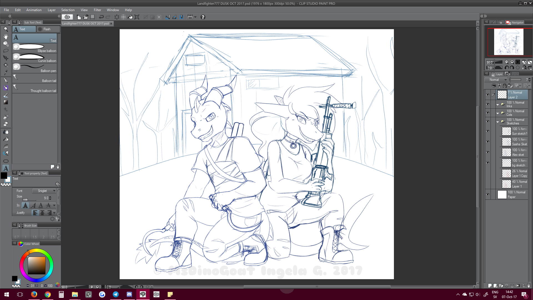
Task: Pick a color in the color wheel square
Action: pyautogui.click(x=36, y=265)
